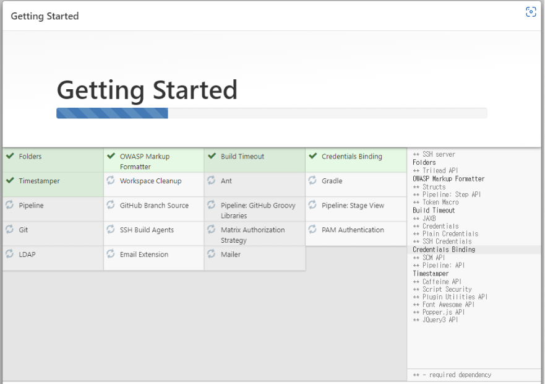Click '** JQuery3 API' log line
This screenshot has height=384, width=545.
pos(435,320)
